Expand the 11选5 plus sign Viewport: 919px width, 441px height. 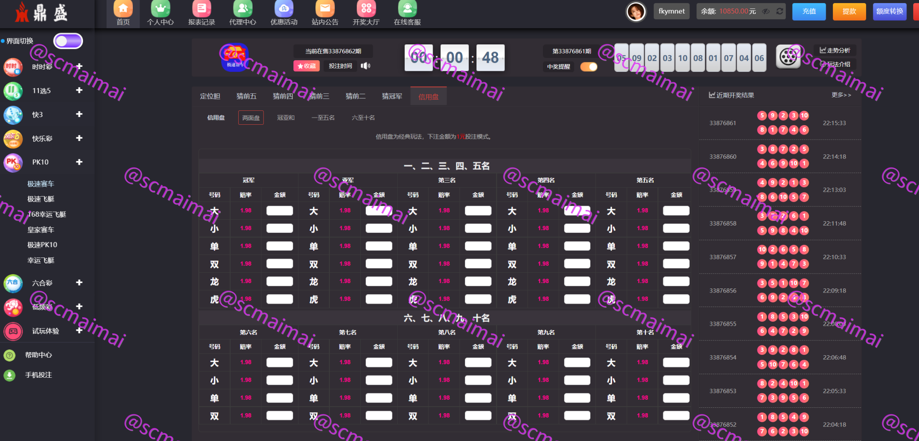[79, 90]
